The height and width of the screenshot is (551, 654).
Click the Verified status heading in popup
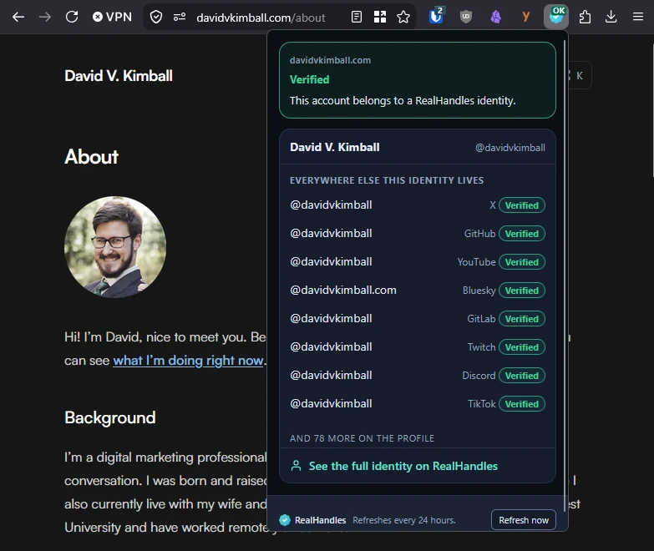click(x=310, y=79)
